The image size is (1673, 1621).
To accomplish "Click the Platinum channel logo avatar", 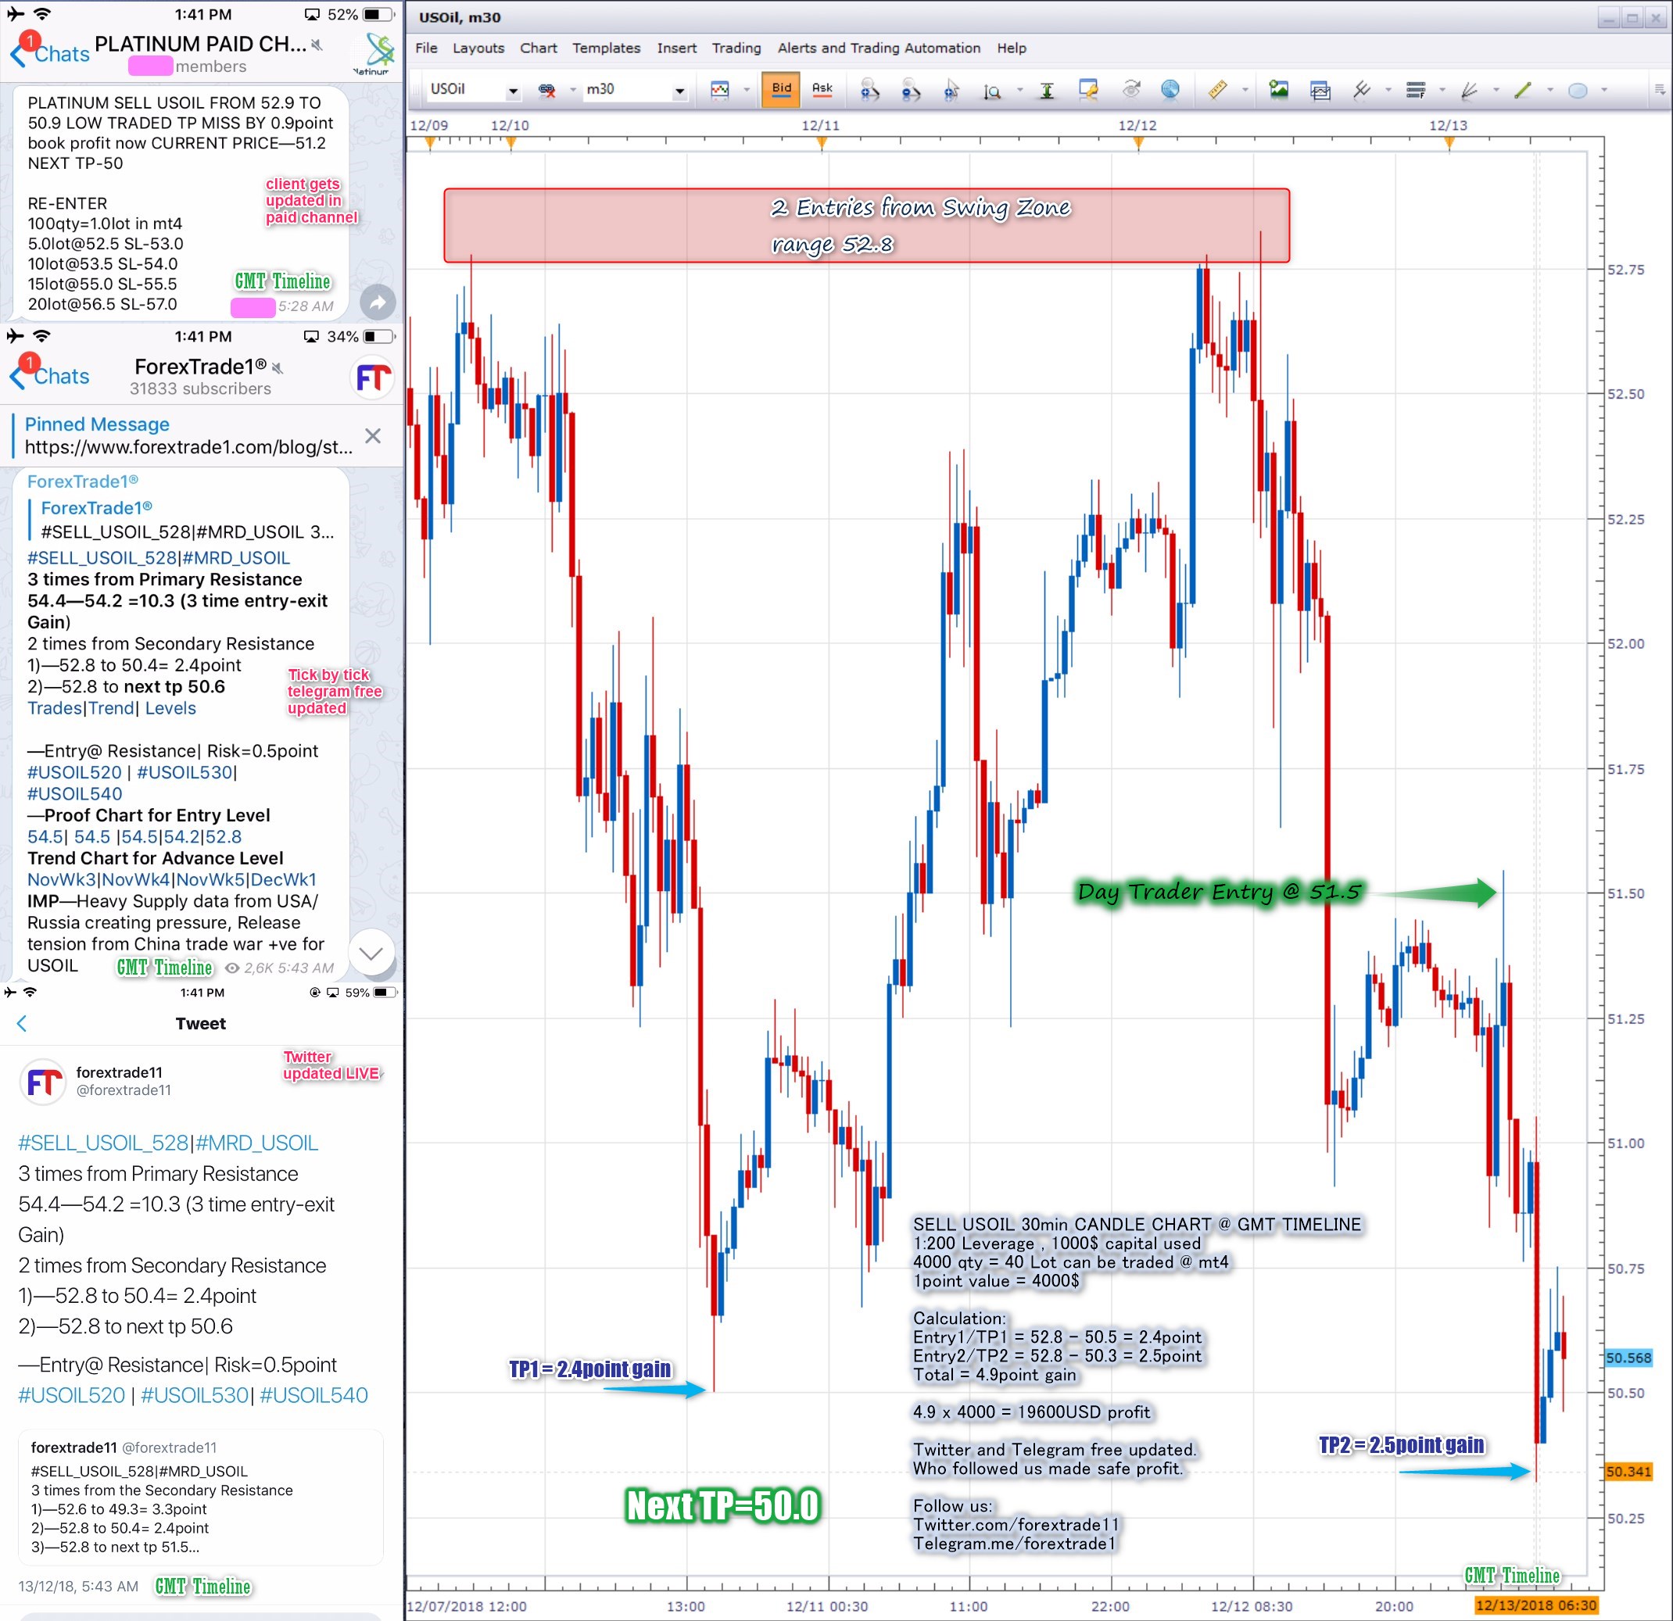I will pos(373,53).
